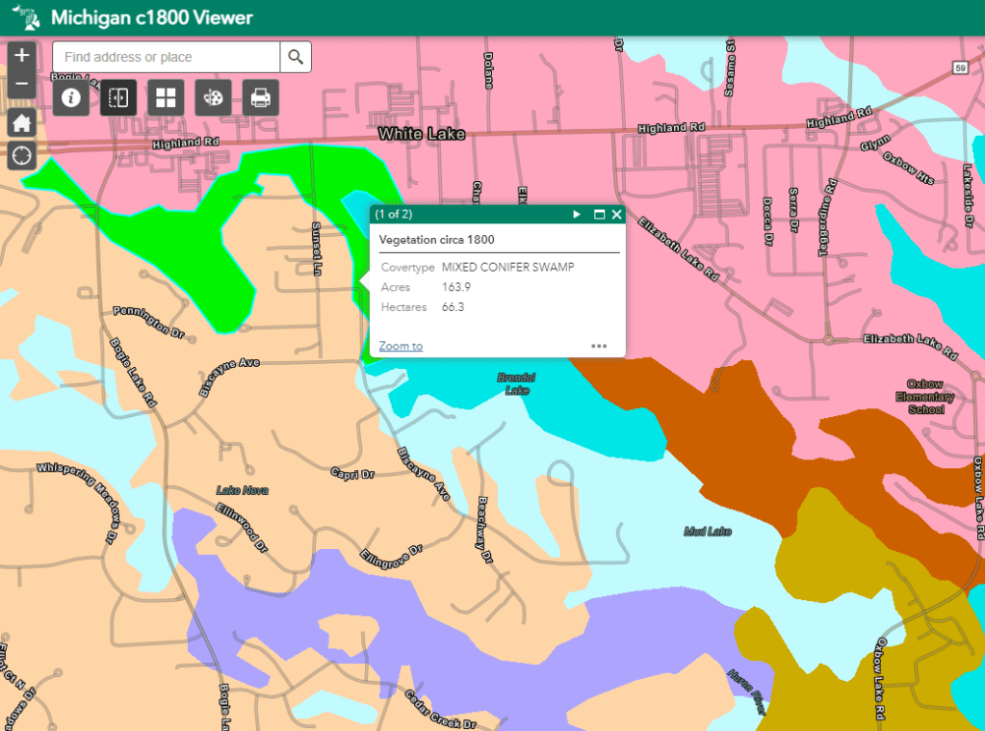The width and height of the screenshot is (985, 731).
Task: Show next feature in popup
Action: click(577, 214)
